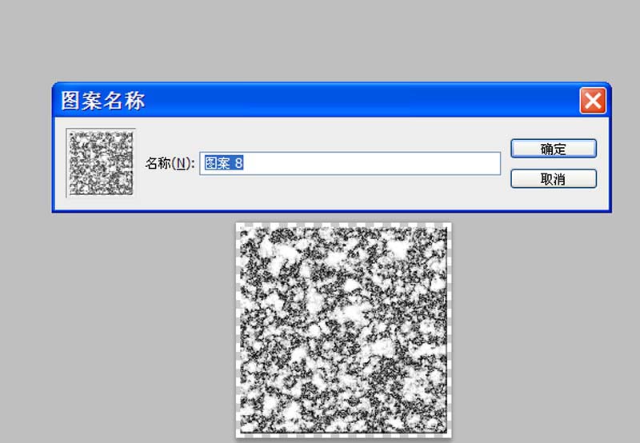This screenshot has width=640, height=443.
Task: Click the 名称(N): label
Action: tap(170, 164)
